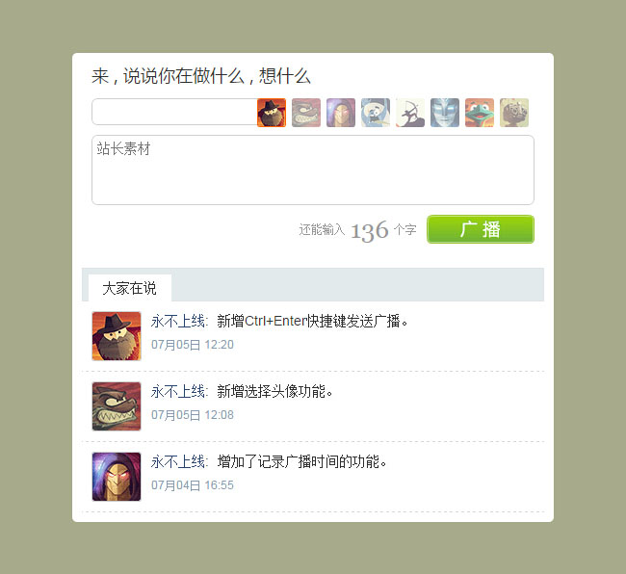Screen dimensions: 626x574
Task: Click the 07月05日 12:20 timestamp
Action: 193,345
